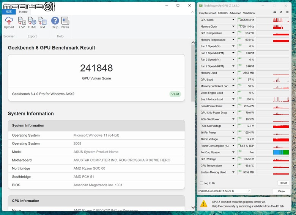Open Board Power Draw dropdown

233,106
